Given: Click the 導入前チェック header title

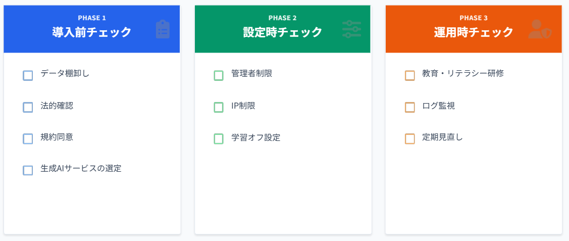Looking at the screenshot, I should pos(91,32).
